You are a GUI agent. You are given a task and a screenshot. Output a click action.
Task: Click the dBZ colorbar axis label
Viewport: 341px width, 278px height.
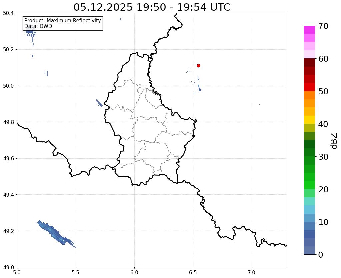334,141
